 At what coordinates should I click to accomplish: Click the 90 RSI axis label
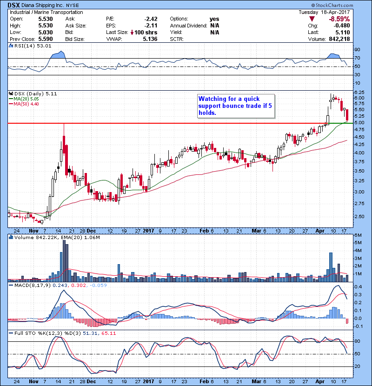(x=357, y=50)
